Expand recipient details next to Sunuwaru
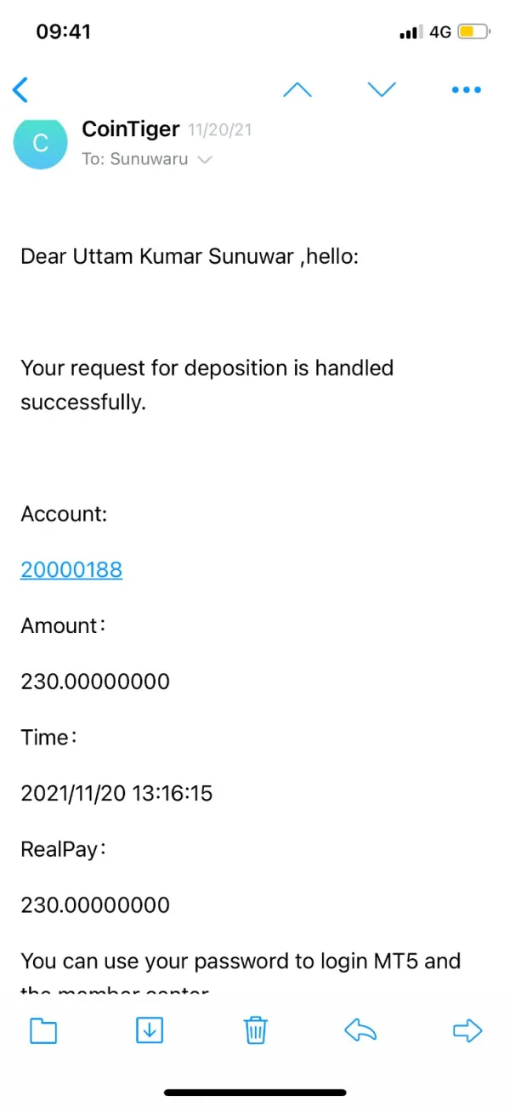This screenshot has height=1107, width=510. [x=204, y=159]
